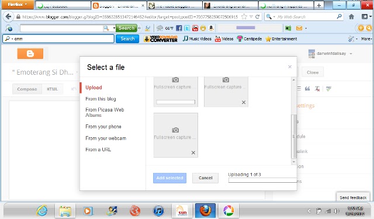The image size is (374, 219).
Task: Click the spell check icon
Action: (328, 89)
